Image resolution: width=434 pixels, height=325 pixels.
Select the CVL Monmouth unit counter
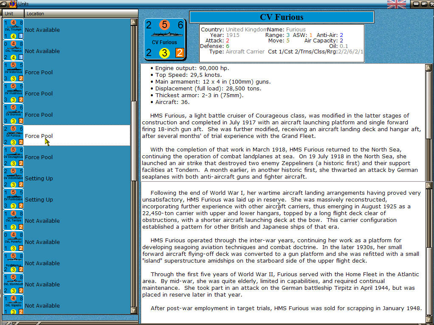[x=13, y=284]
